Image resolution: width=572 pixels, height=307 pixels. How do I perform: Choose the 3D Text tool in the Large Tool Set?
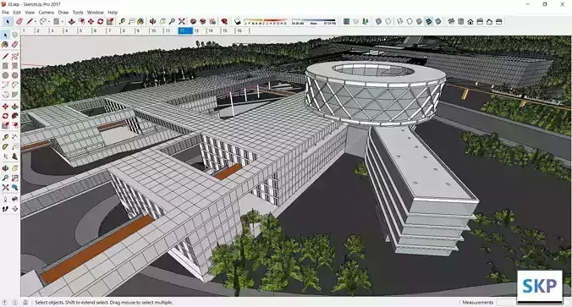click(14, 156)
